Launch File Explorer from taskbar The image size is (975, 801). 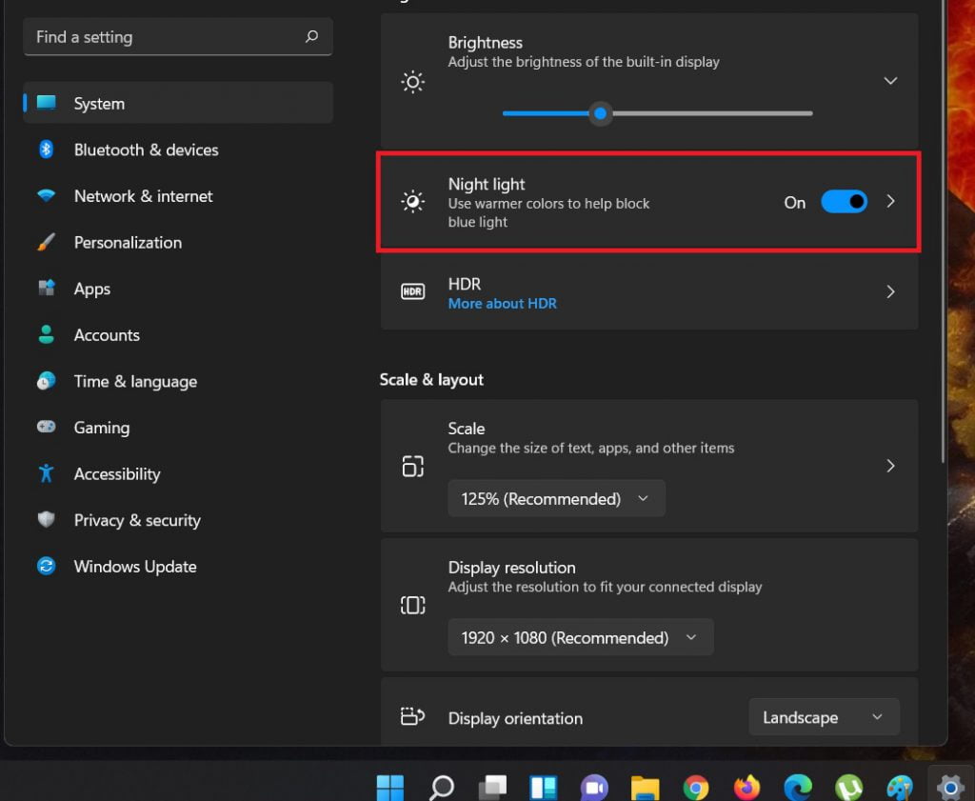coord(645,788)
